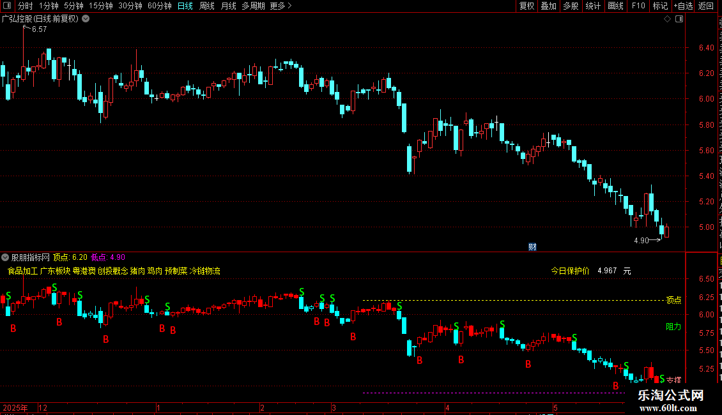This screenshot has height=415, width=722.
Task: Click the month 5 timeline marker
Action: coord(555,407)
